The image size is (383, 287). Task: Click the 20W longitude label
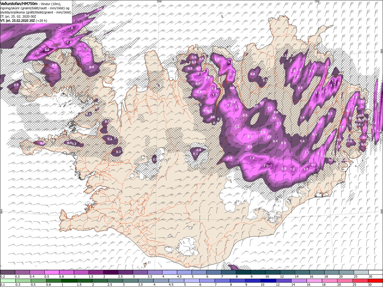(159, 1)
